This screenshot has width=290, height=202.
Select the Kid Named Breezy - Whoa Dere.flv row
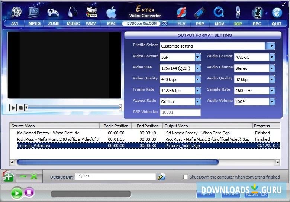(145, 133)
